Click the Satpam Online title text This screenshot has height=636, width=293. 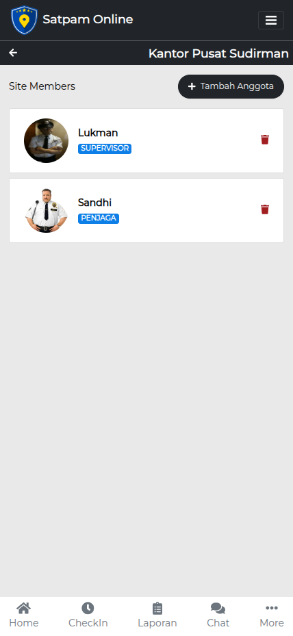pyautogui.click(x=88, y=19)
